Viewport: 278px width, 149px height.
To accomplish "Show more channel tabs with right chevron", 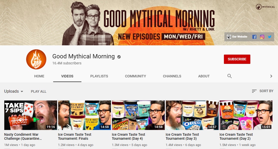I will [x=271, y=76].
